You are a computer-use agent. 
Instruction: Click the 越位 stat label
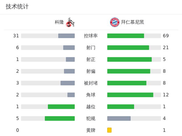(91, 107)
